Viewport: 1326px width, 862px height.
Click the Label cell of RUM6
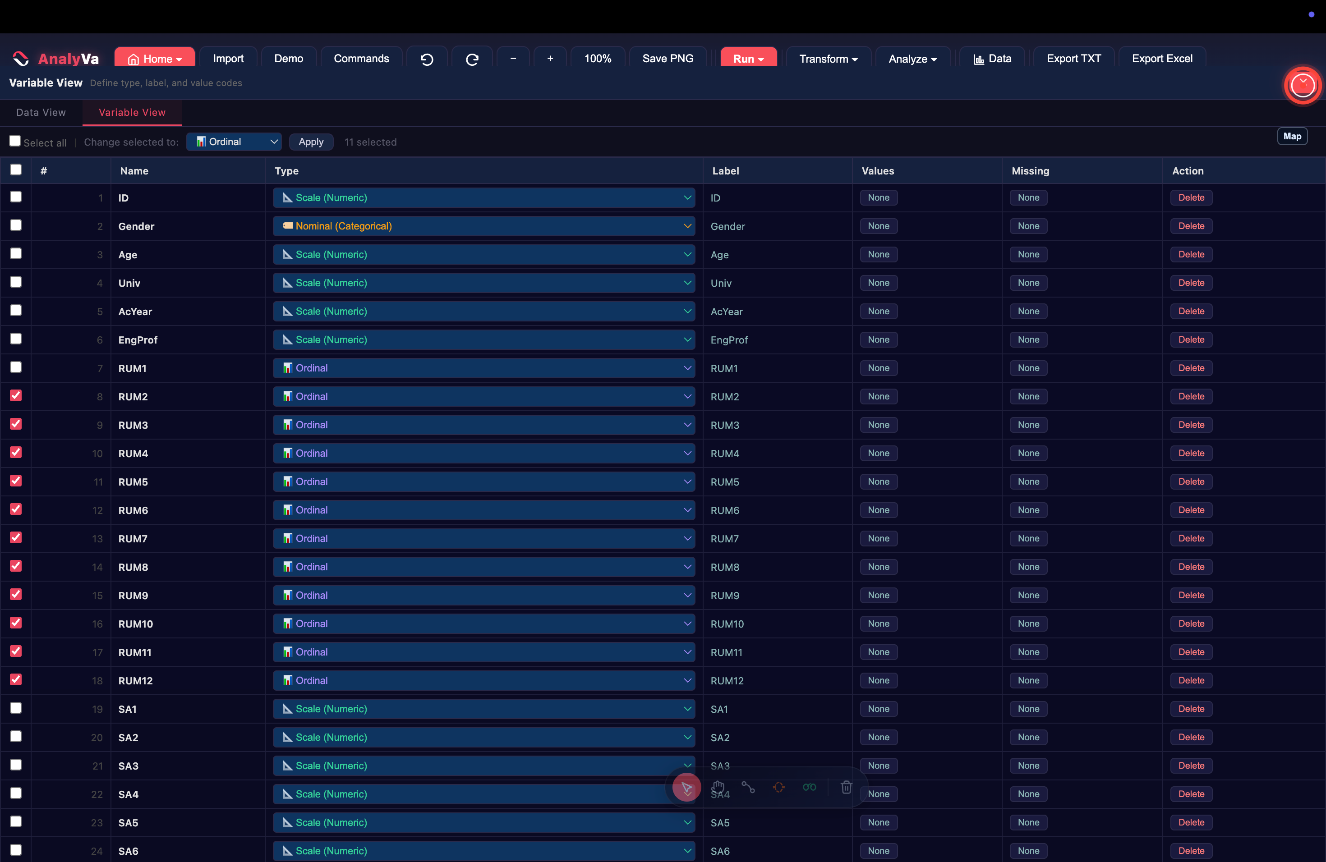click(x=777, y=510)
